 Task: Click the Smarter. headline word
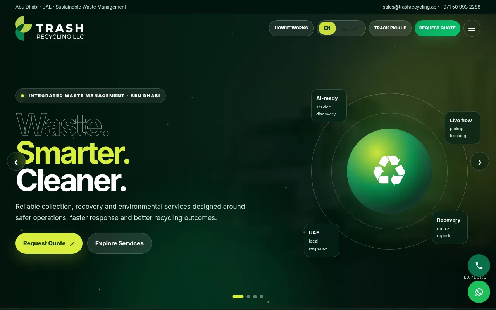coord(73,153)
